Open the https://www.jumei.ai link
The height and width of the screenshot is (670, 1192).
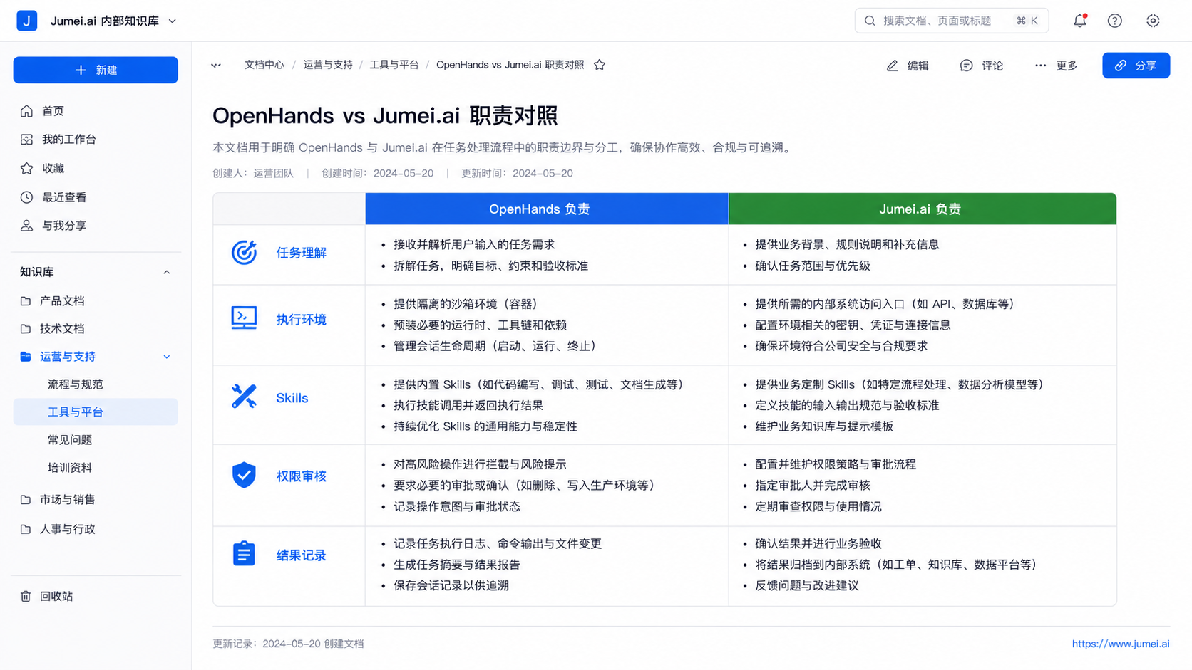(x=1121, y=644)
